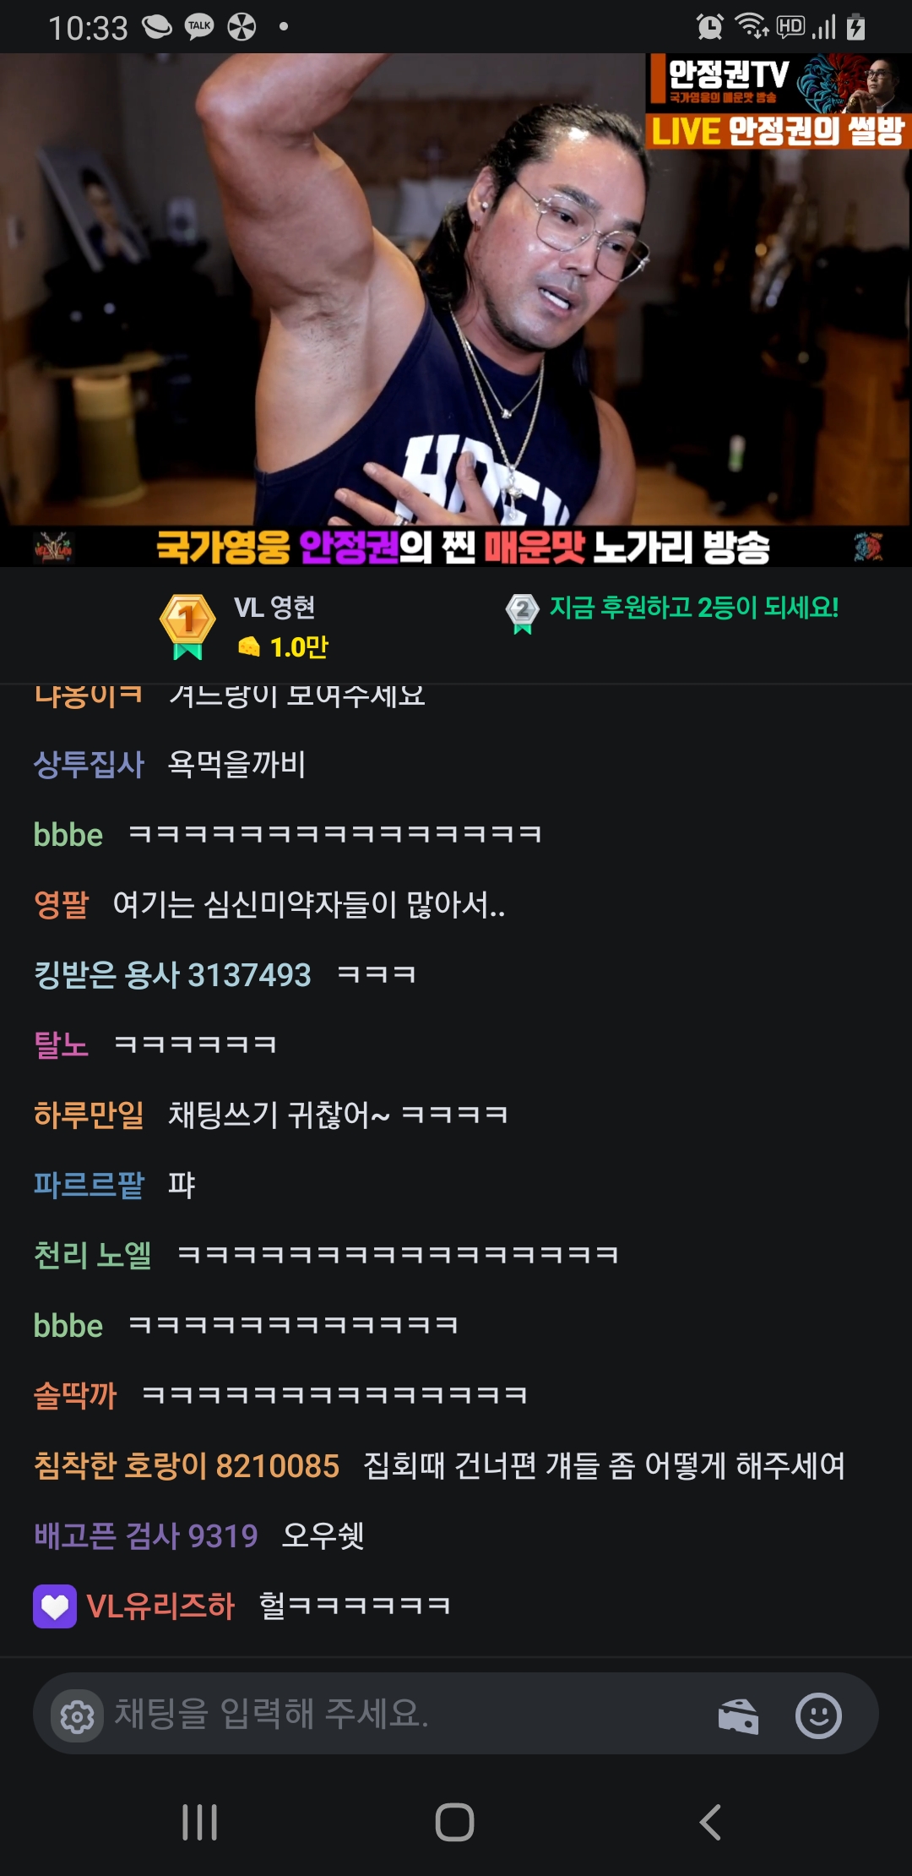Screen dimensions: 912x1876
Task: Open top donor VL 영현 profile
Action: click(x=274, y=607)
